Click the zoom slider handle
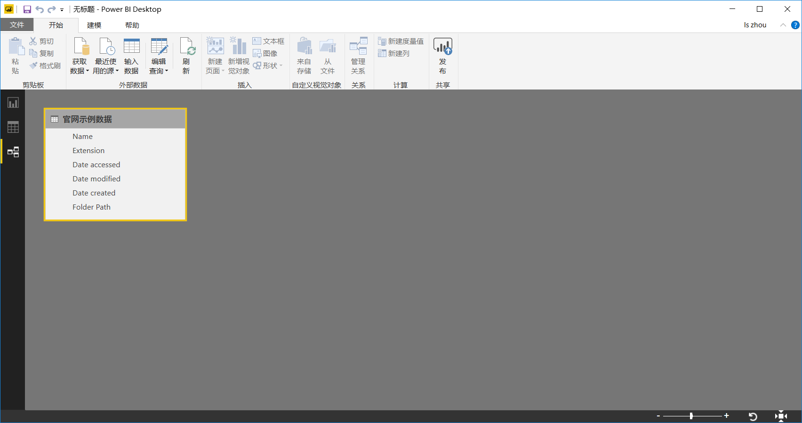 [691, 416]
